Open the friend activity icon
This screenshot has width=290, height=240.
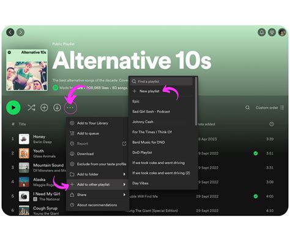tap(272, 32)
